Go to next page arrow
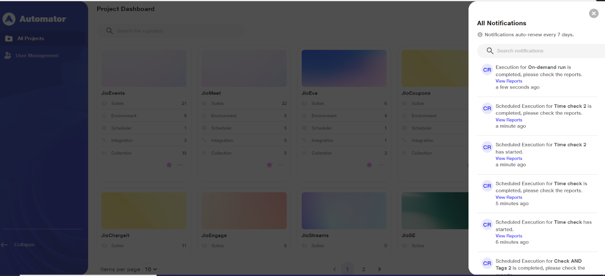 (x=379, y=269)
